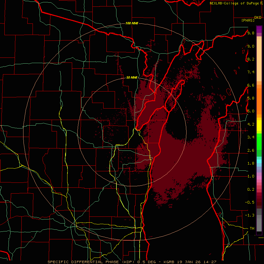Click the 5.0 scale value
264x264 pixels.
pos(251,111)
